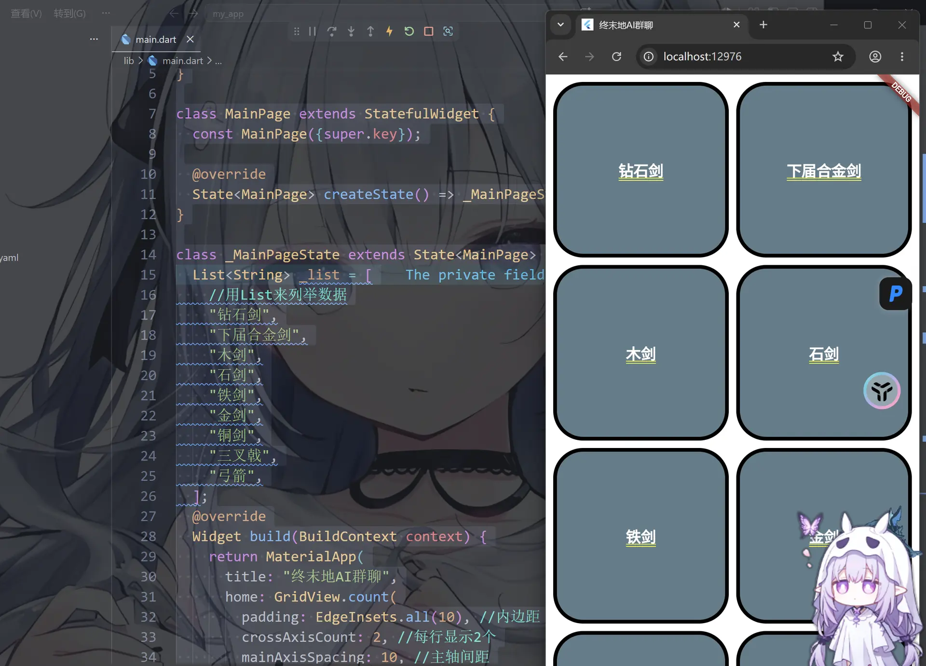This screenshot has height=666, width=926.
Task: Click line number 28 in the gutter
Action: tap(148, 537)
